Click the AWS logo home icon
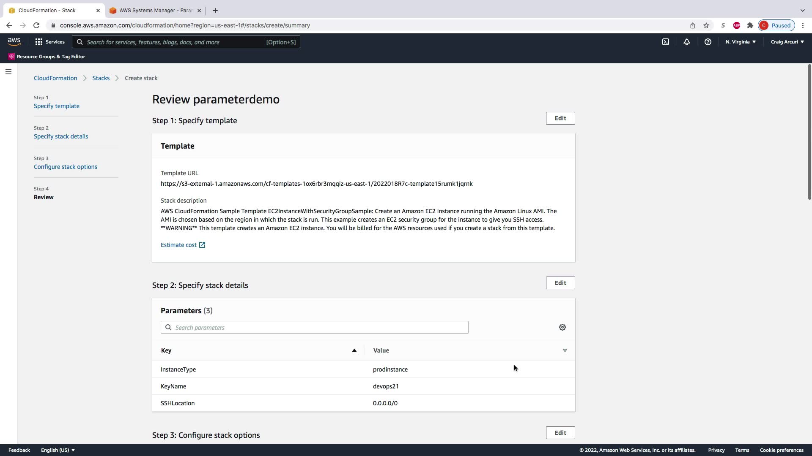 14,41
